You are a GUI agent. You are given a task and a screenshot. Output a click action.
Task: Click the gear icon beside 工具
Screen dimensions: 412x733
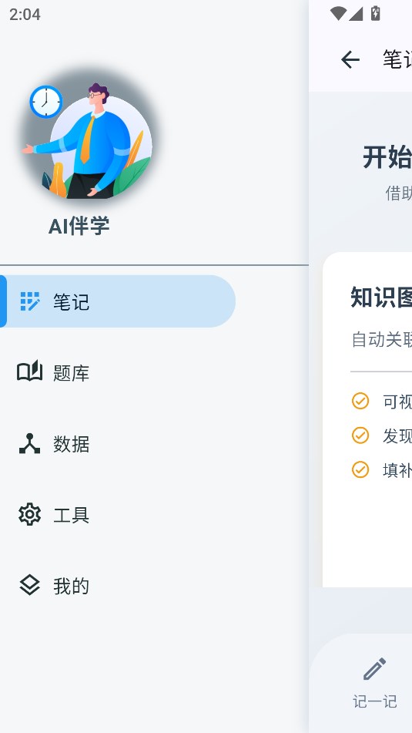[x=30, y=515]
